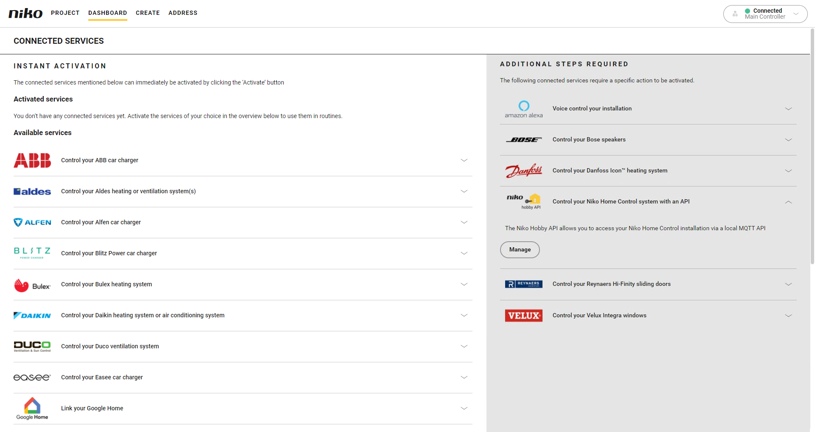Viewport: 815px width, 432px height.
Task: Click 'Control your Duco ventilation system' text
Action: click(110, 347)
